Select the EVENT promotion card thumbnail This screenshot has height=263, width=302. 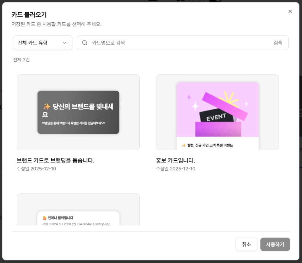(x=217, y=112)
